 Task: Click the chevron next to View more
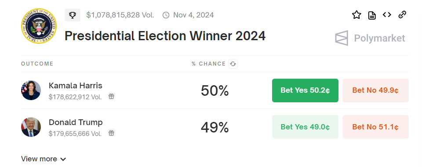tap(63, 159)
